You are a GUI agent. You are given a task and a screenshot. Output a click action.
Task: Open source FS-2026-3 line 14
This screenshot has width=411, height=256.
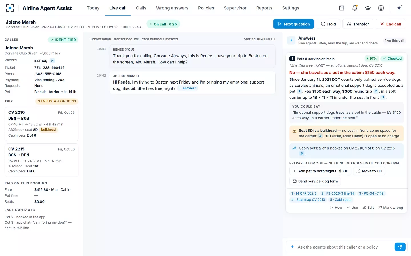(x=338, y=193)
